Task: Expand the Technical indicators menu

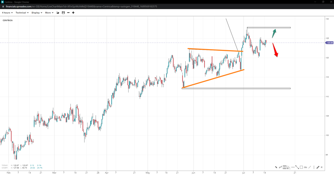Action: pos(22,13)
